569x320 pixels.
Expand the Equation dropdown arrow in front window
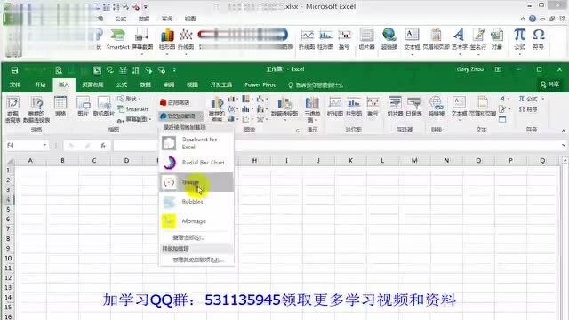click(x=543, y=99)
